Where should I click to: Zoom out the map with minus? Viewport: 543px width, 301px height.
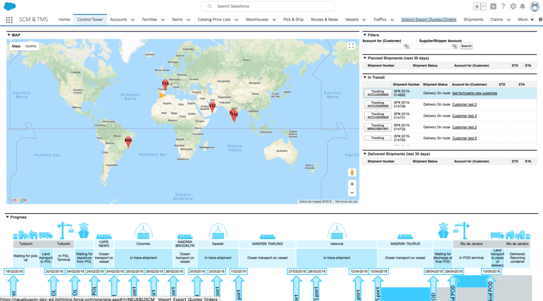(x=352, y=193)
